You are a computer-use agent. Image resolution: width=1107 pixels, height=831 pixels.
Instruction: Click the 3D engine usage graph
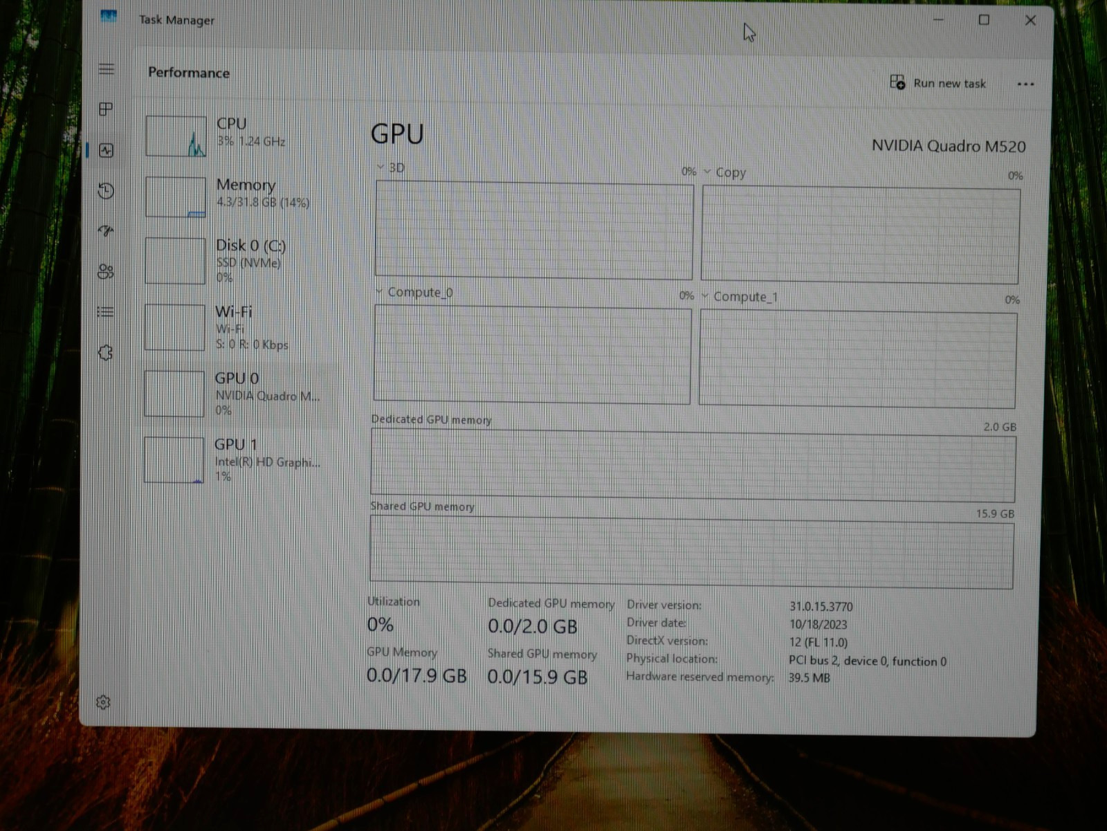[534, 230]
